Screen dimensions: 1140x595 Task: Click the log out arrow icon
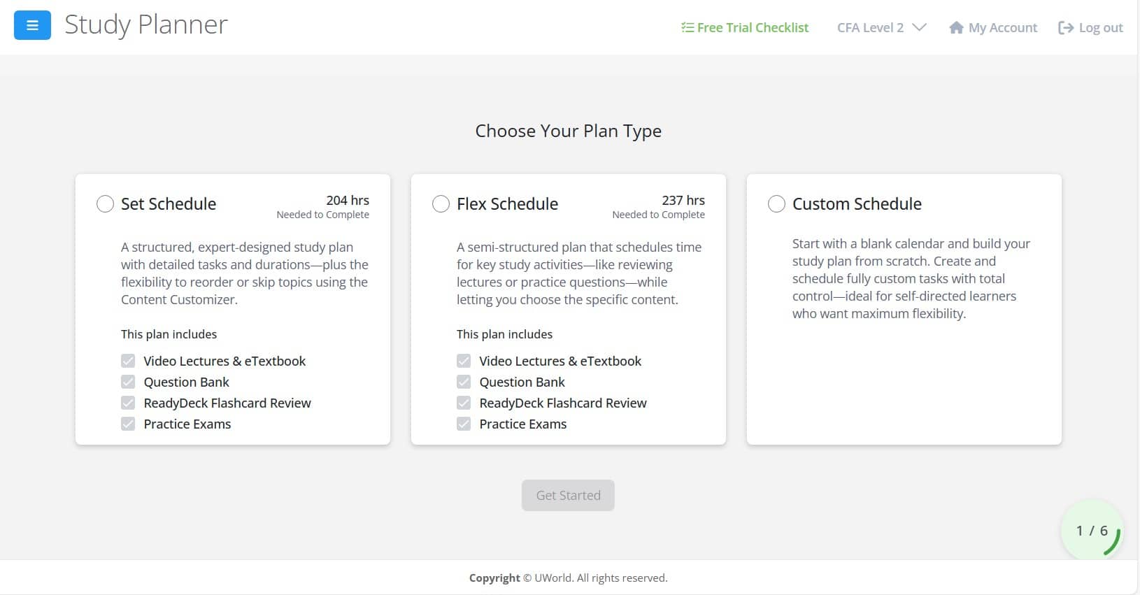click(x=1065, y=28)
